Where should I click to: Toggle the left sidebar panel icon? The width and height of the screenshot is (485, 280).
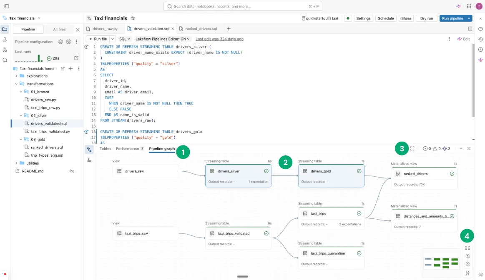(7, 6)
